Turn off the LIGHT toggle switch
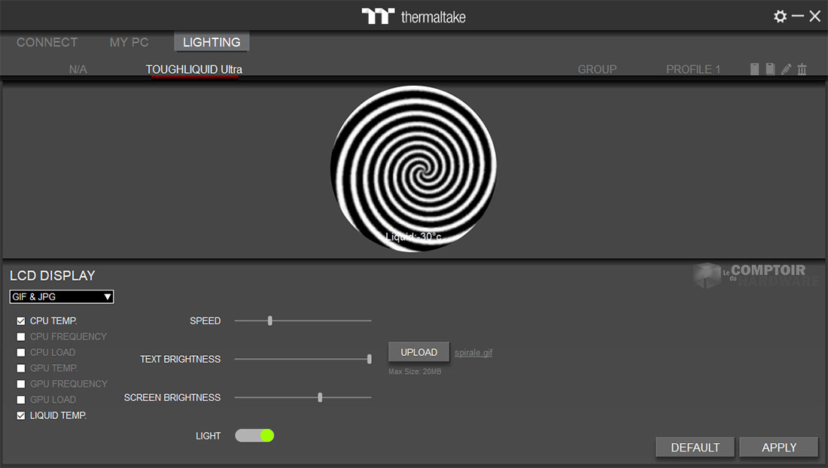The image size is (828, 468). tap(254, 436)
